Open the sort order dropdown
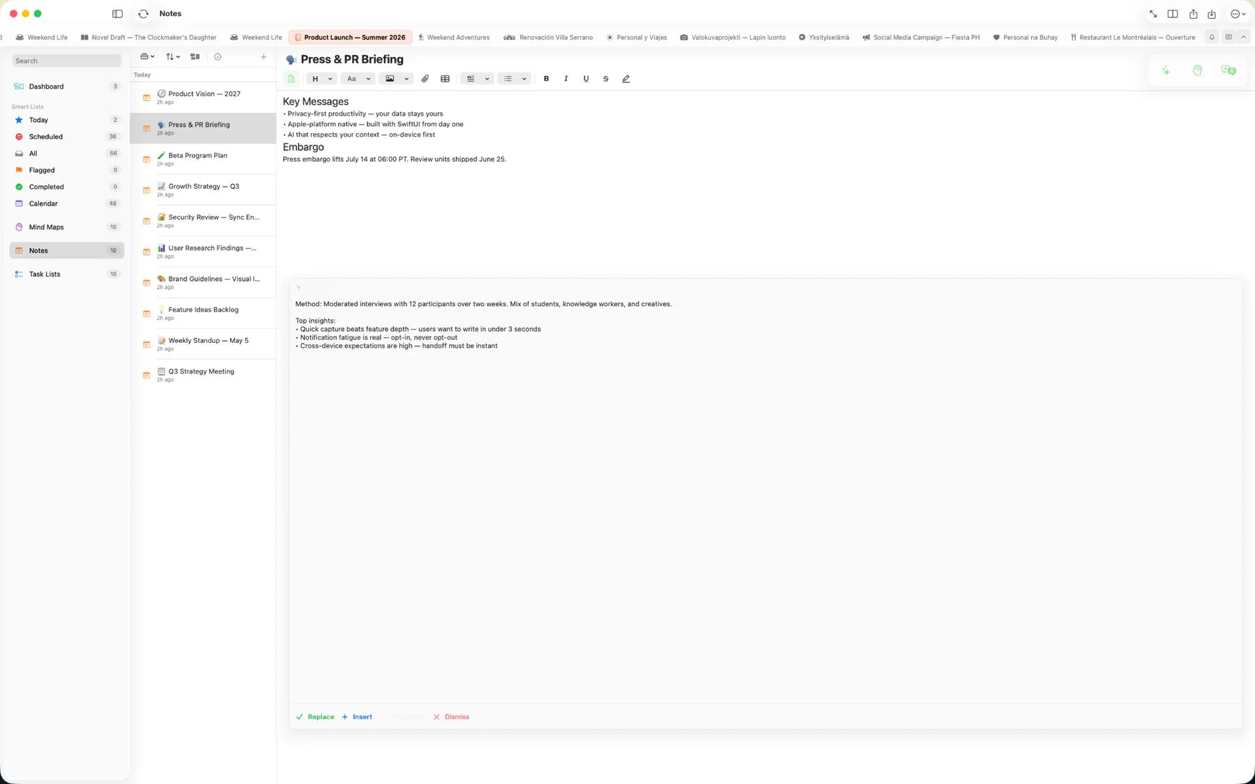The height and width of the screenshot is (784, 1255). coord(173,57)
